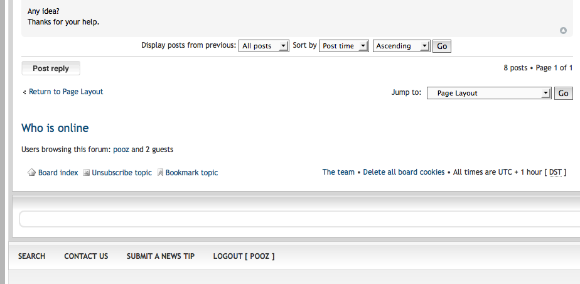The image size is (580, 284).
Task: Click the Bookmark topic icon
Action: coord(160,173)
